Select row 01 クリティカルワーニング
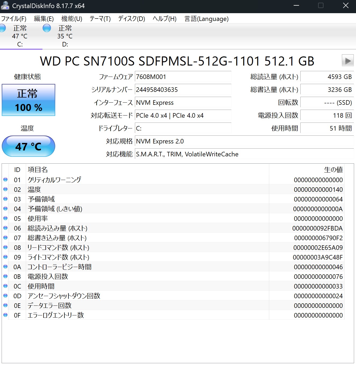This screenshot has width=356, height=367. [173, 180]
